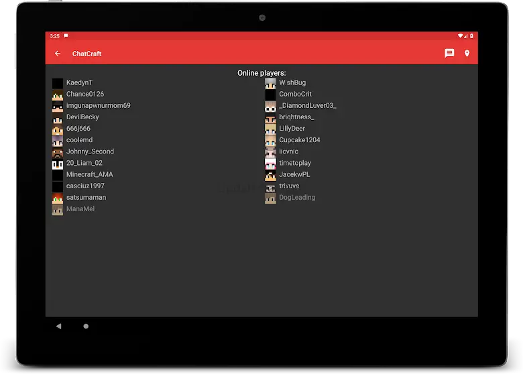Select player name satsumaman
Image resolution: width=523 pixels, height=374 pixels.
(86, 197)
